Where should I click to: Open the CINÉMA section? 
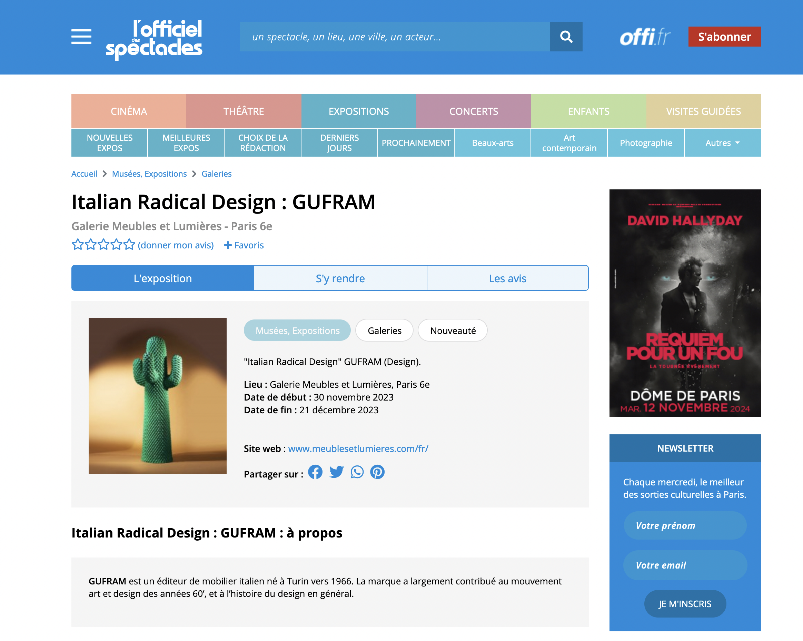129,111
